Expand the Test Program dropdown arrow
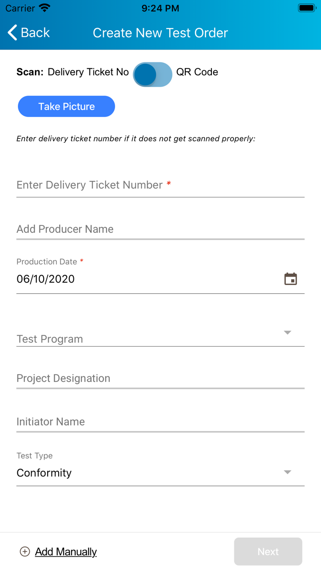Image resolution: width=321 pixels, height=571 pixels. pyautogui.click(x=288, y=332)
